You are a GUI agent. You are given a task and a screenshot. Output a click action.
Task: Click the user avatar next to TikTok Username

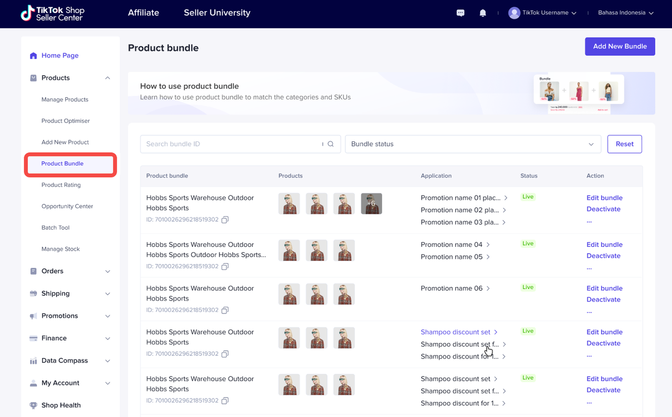pyautogui.click(x=514, y=13)
